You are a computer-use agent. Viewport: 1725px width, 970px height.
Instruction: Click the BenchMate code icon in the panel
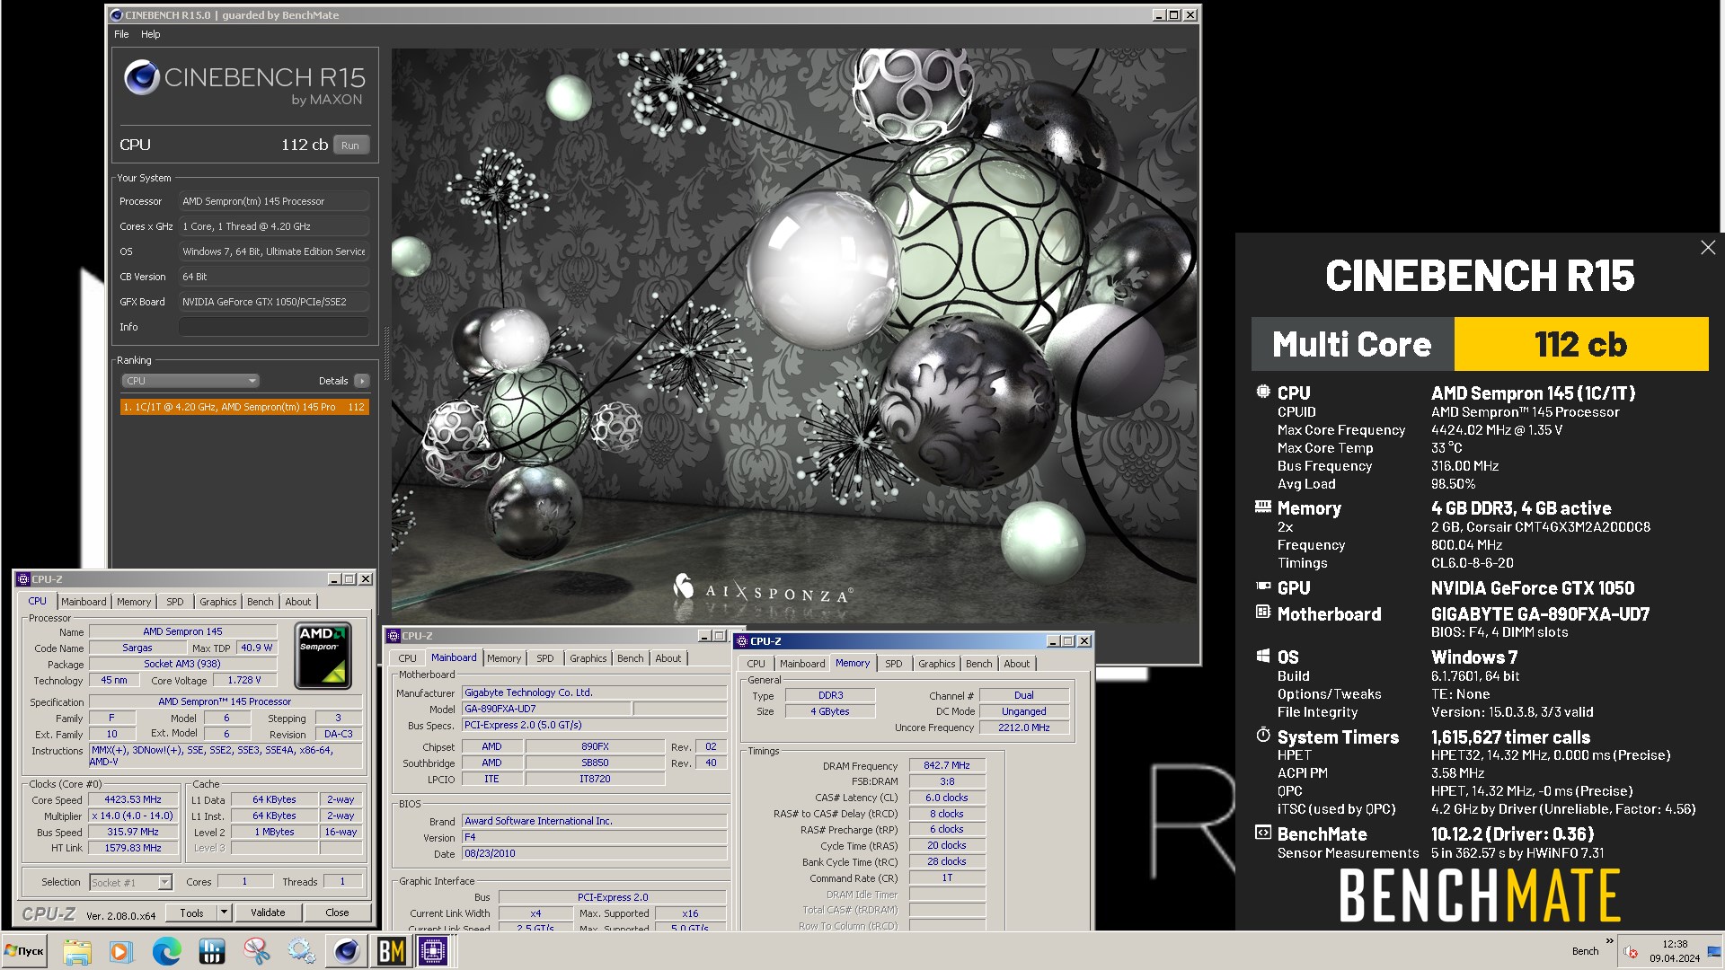pyautogui.click(x=1263, y=833)
